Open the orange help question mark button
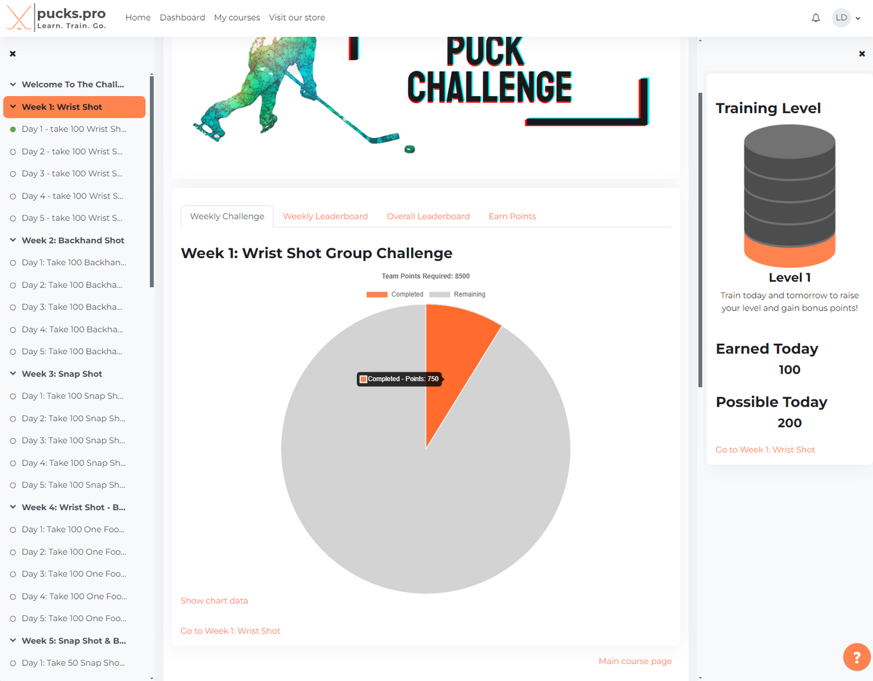873x681 pixels. point(856,657)
